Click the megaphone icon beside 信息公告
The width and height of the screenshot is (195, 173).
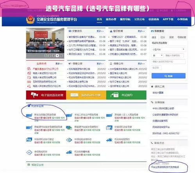coord(70,64)
